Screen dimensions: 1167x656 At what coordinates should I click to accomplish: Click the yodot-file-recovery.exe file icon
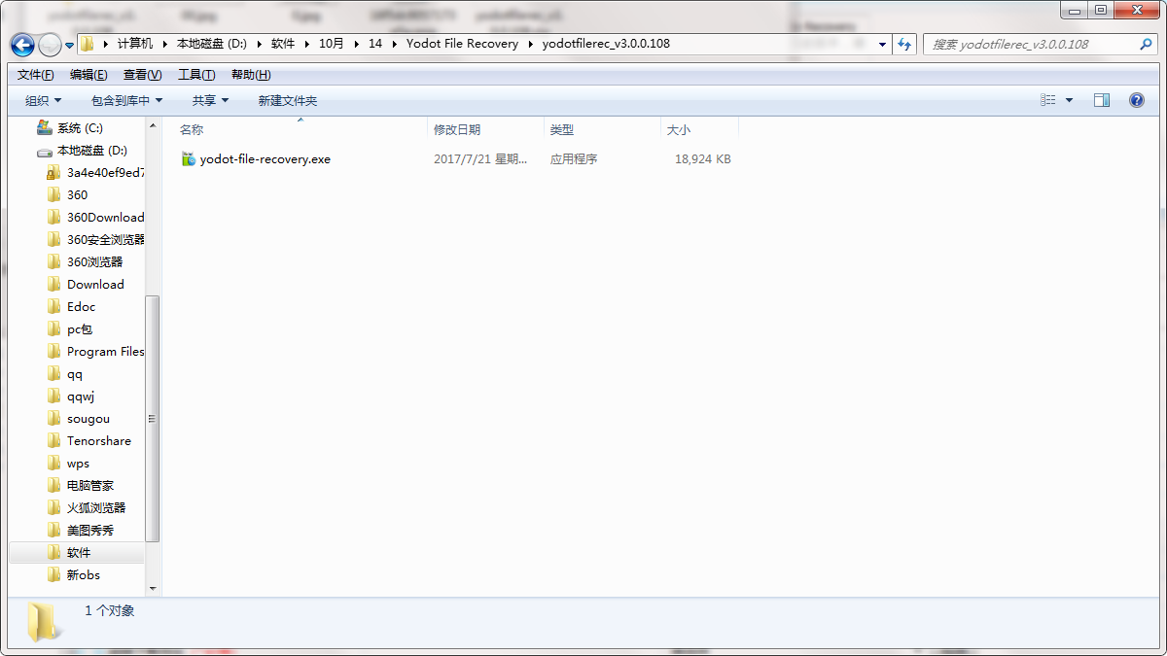click(189, 158)
